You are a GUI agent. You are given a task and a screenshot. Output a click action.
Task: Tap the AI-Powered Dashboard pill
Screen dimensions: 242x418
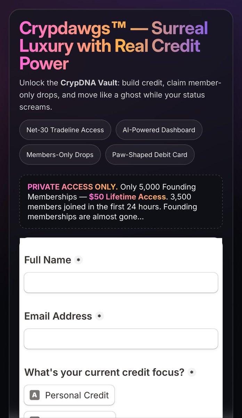[x=159, y=130]
